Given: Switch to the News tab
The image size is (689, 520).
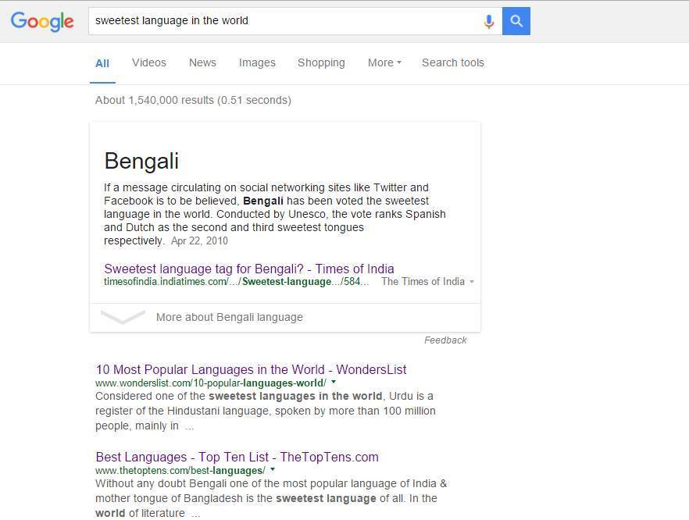Looking at the screenshot, I should [202, 62].
